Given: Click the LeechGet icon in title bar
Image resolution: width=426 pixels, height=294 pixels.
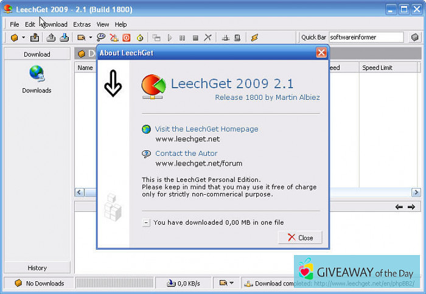Looking at the screenshot, I should coord(8,9).
